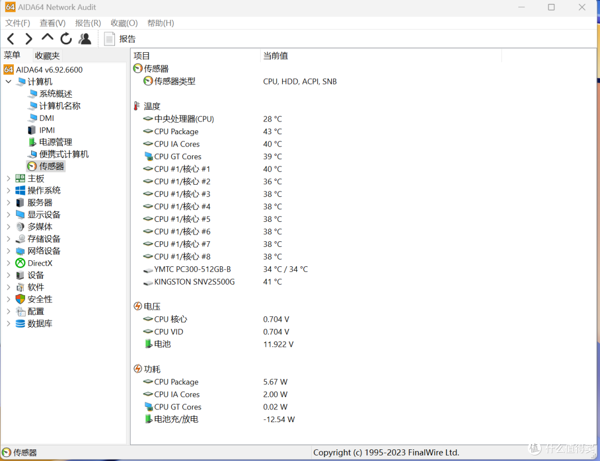The height and width of the screenshot is (461, 600).
Task: Select the 传感器 sensor tree item
Action: pyautogui.click(x=46, y=166)
